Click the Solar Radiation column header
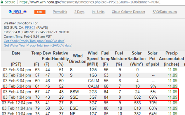 click(137, 59)
